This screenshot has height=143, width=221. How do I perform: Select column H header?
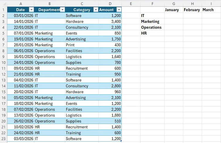192,4
